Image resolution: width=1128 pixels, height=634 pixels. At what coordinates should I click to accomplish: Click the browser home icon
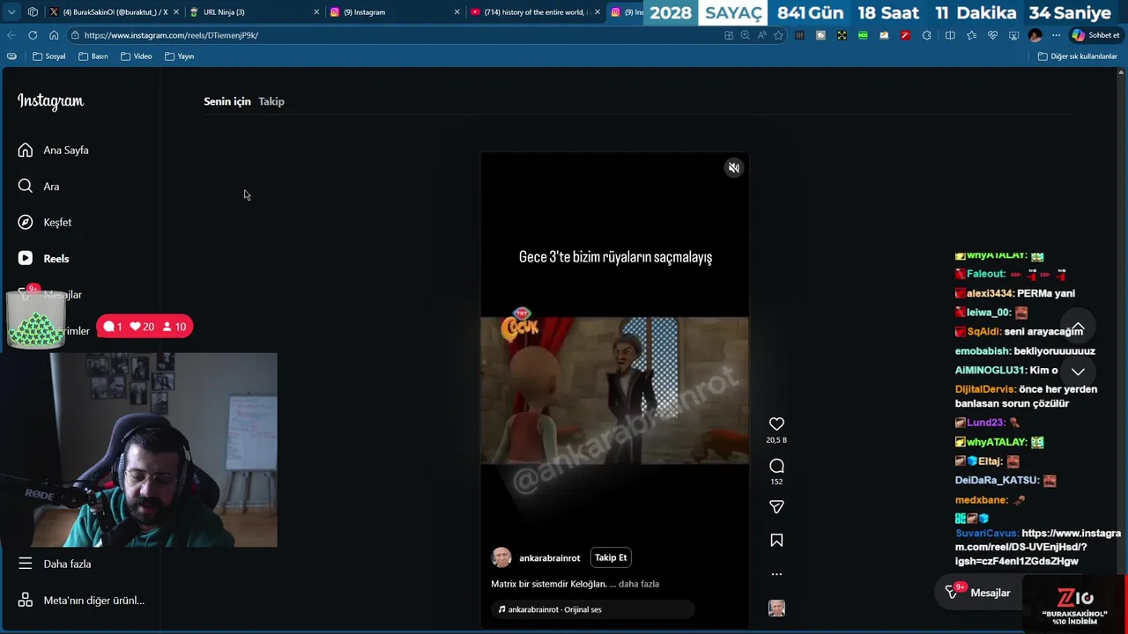click(x=54, y=35)
